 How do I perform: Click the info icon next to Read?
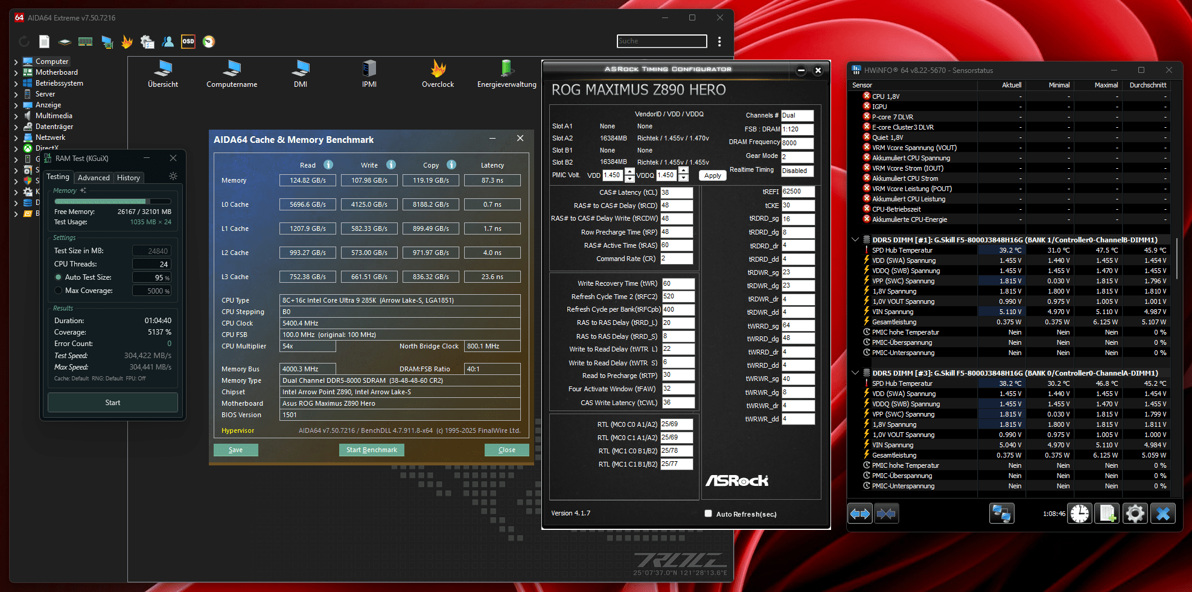[328, 165]
